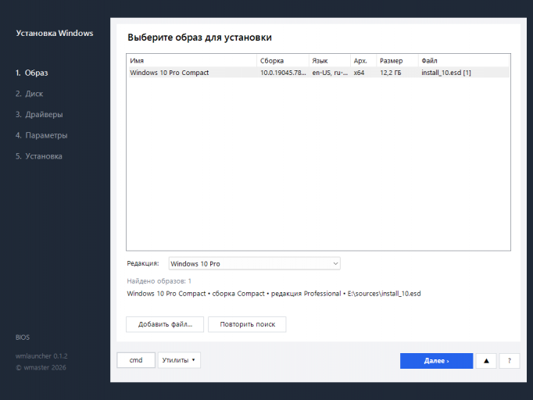Sort by the Язык column header

330,61
